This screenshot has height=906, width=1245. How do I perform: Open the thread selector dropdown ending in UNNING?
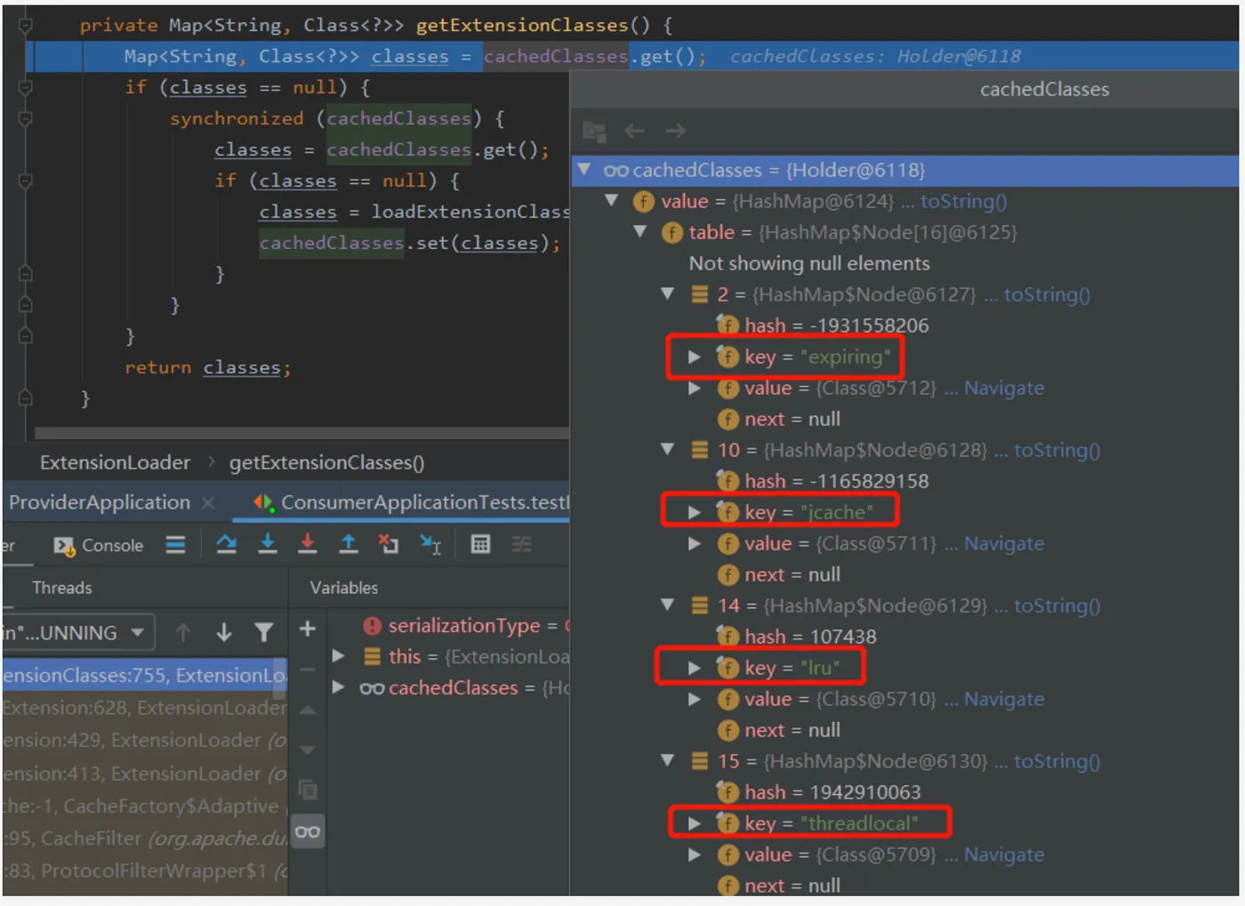pyautogui.click(x=78, y=633)
